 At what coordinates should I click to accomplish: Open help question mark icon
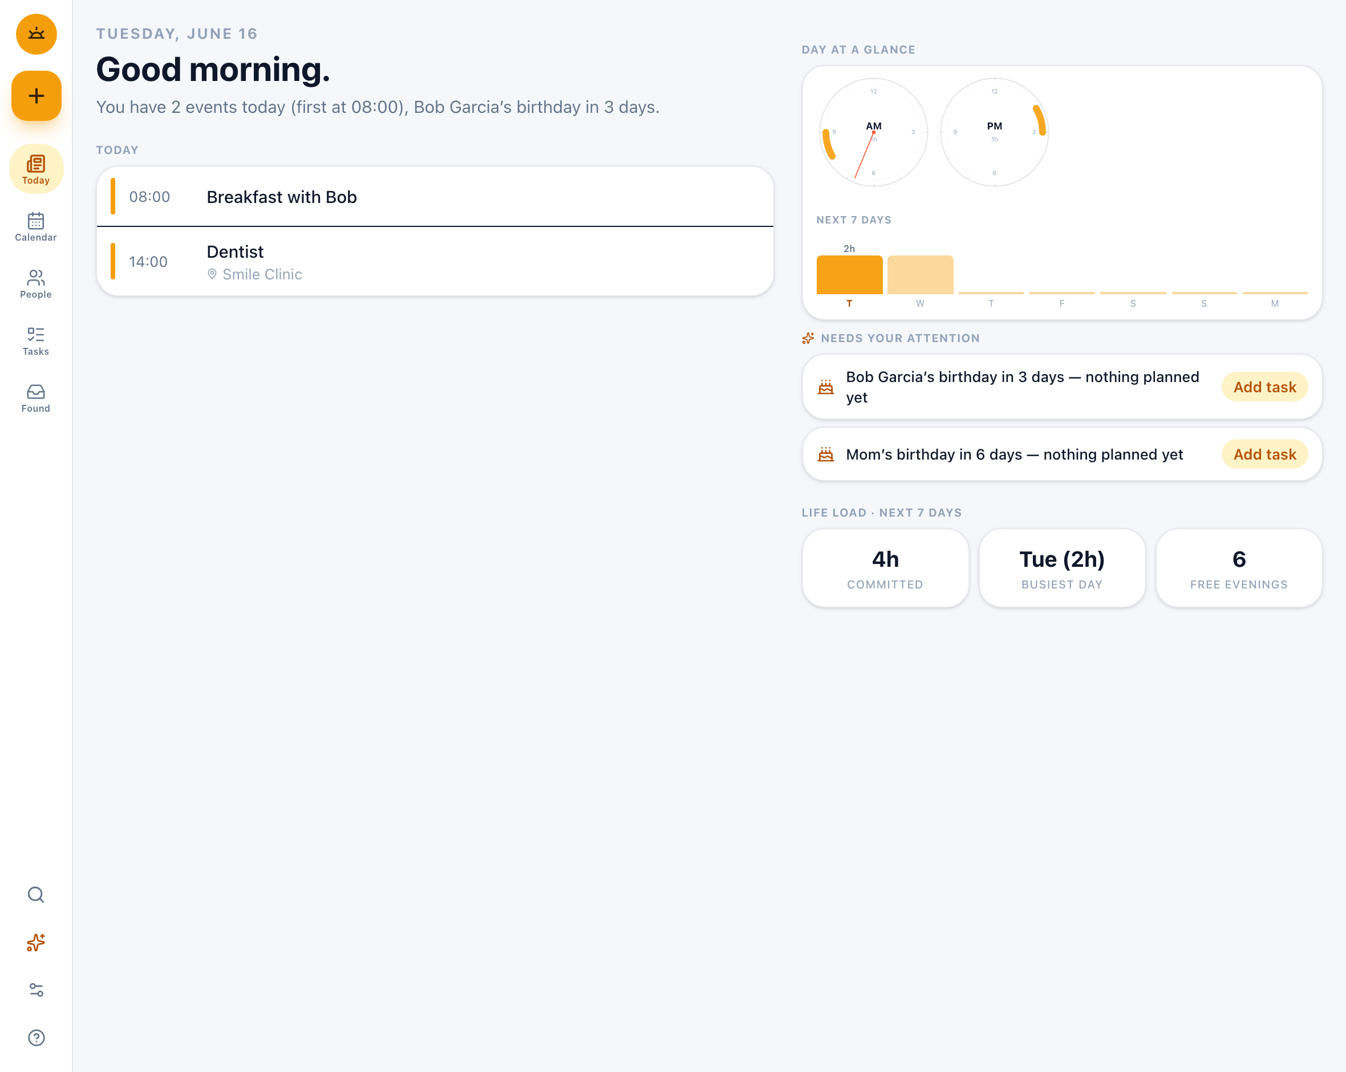[36, 1037]
